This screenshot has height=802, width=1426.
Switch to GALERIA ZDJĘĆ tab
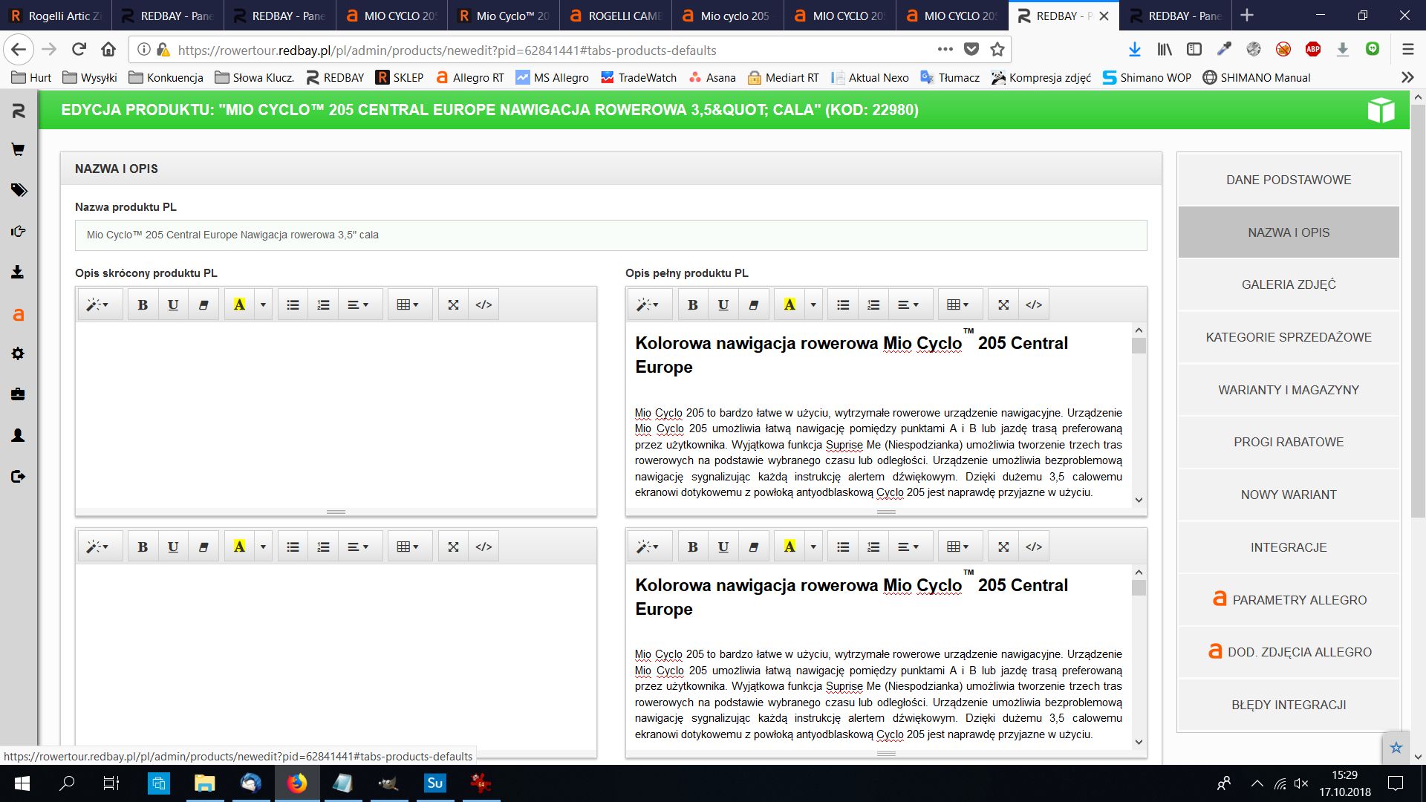(x=1288, y=284)
